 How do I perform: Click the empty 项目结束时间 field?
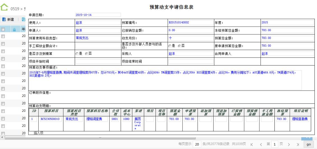click(191, 61)
